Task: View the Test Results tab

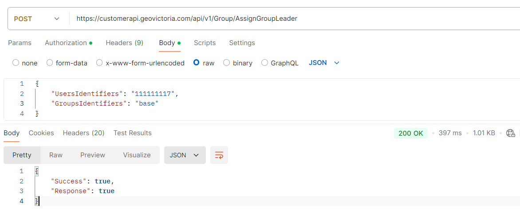Action: point(132,133)
